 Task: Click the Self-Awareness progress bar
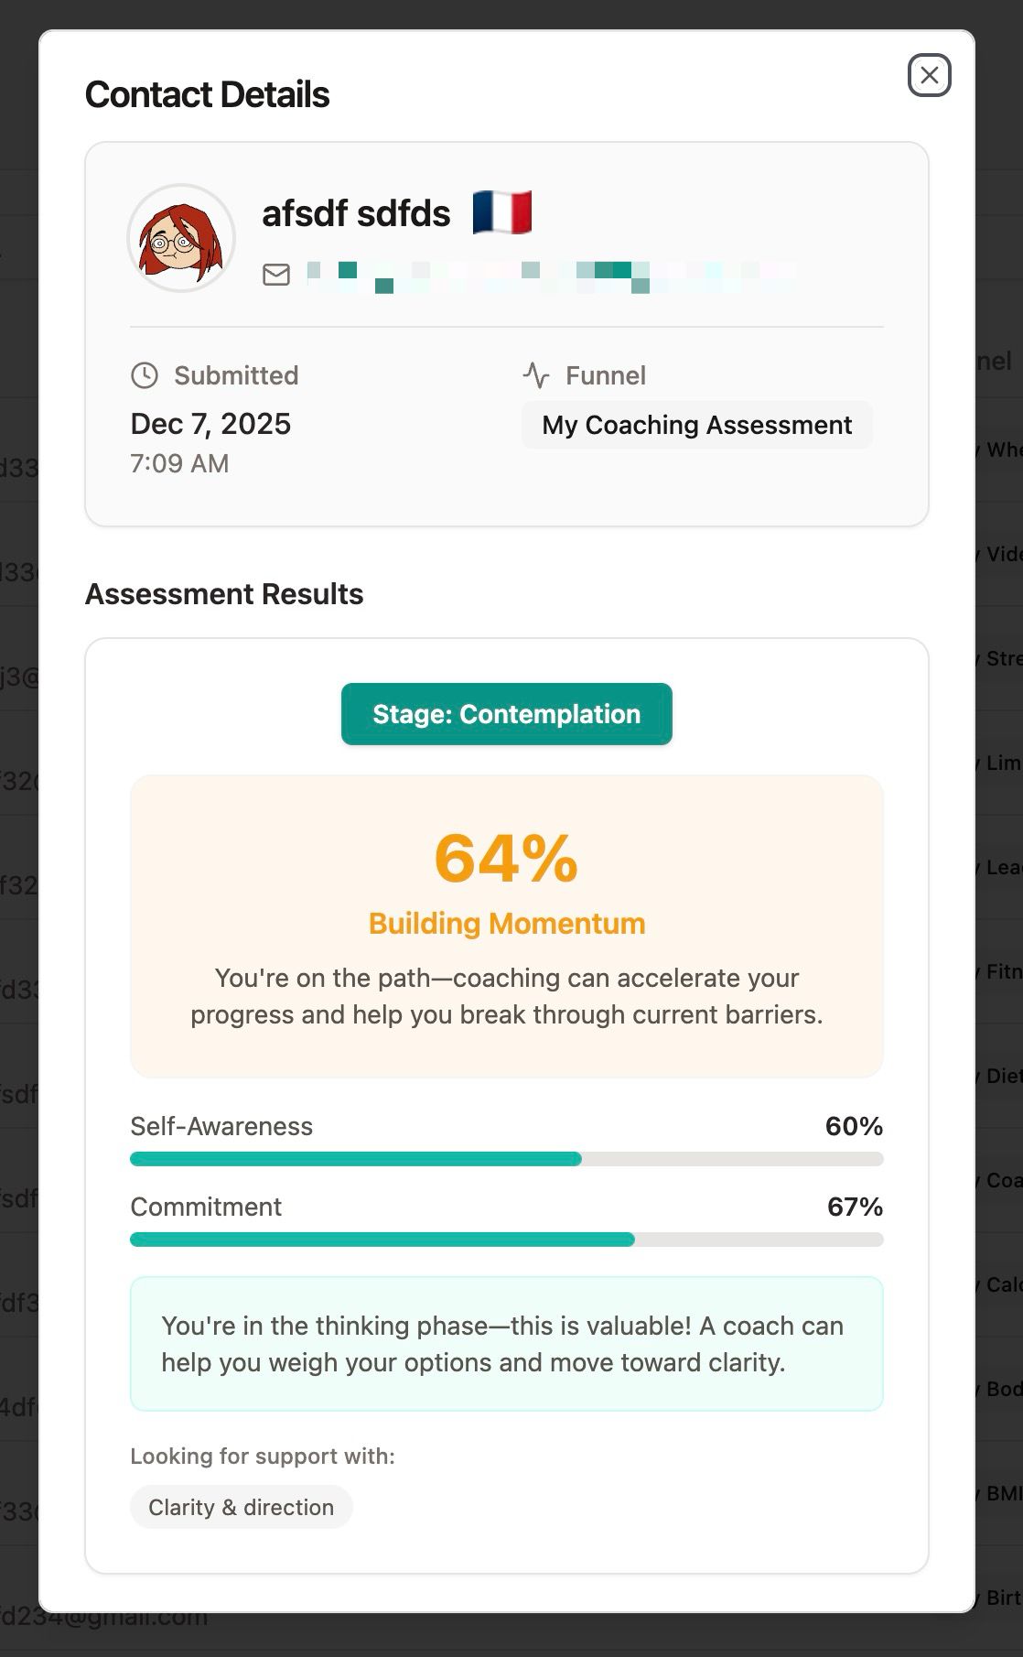click(x=507, y=1159)
